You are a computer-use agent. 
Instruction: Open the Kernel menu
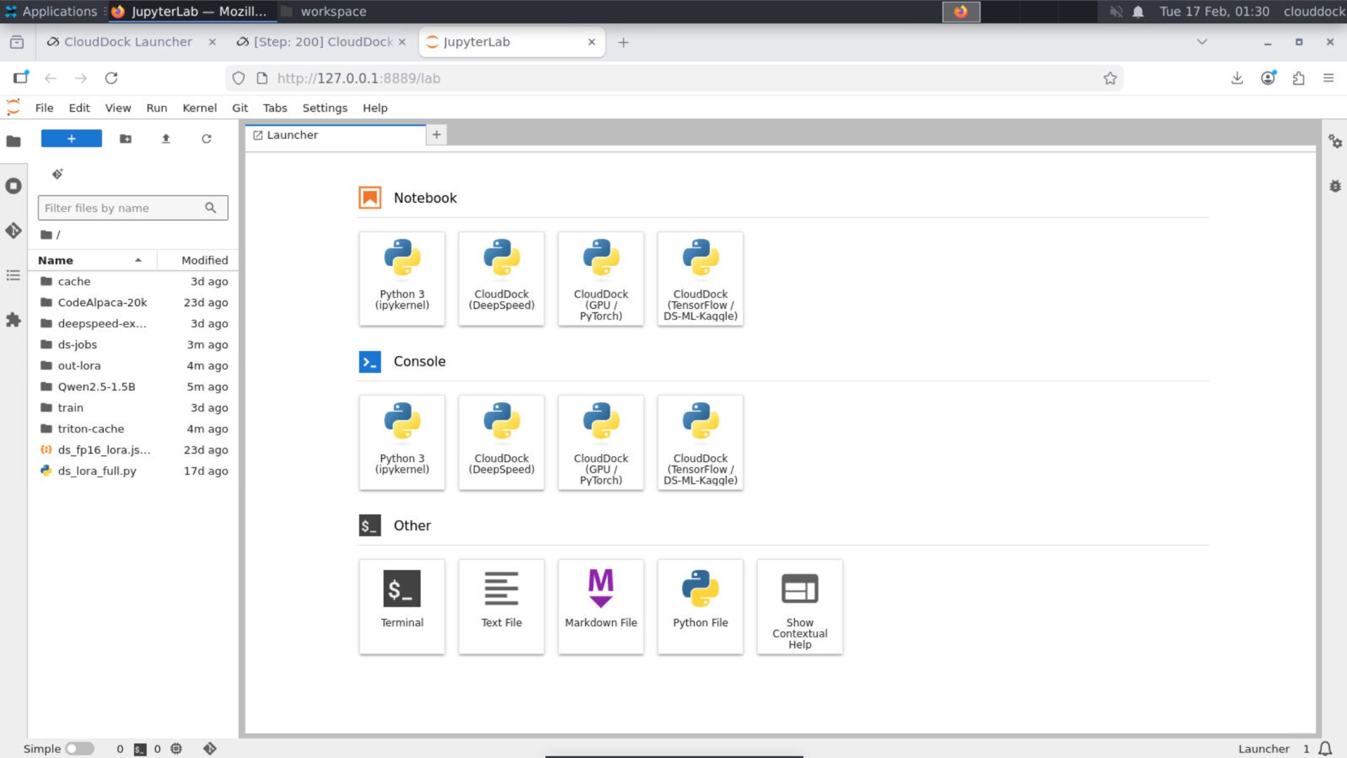(199, 107)
